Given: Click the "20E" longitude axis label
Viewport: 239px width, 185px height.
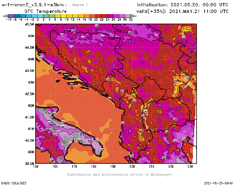Looking at the screenshot, I should [x=132, y=166].
